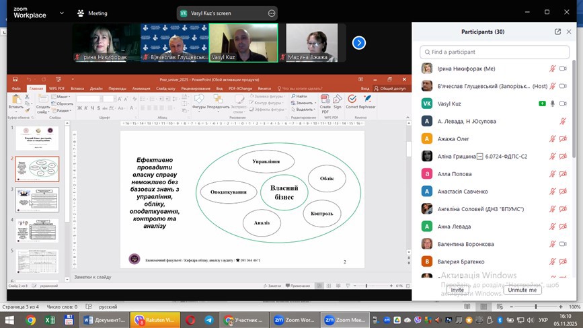Image resolution: width=583 pixels, height=328 pixels.
Task: Open the Meeting tab
Action: (x=92, y=13)
